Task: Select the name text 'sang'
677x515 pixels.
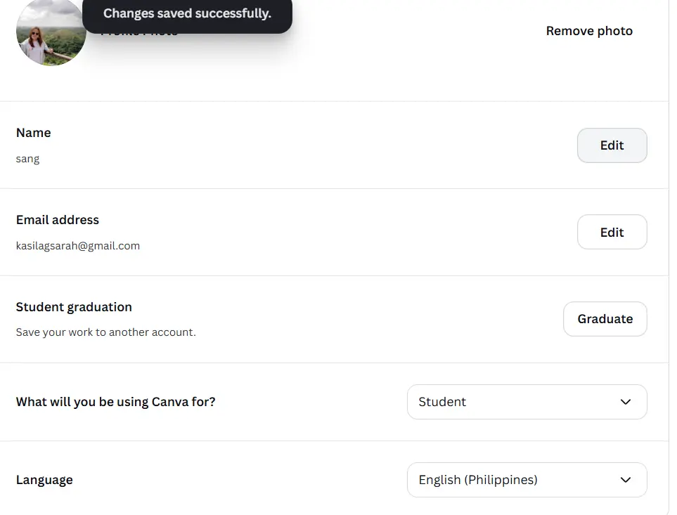Action: pyautogui.click(x=27, y=159)
